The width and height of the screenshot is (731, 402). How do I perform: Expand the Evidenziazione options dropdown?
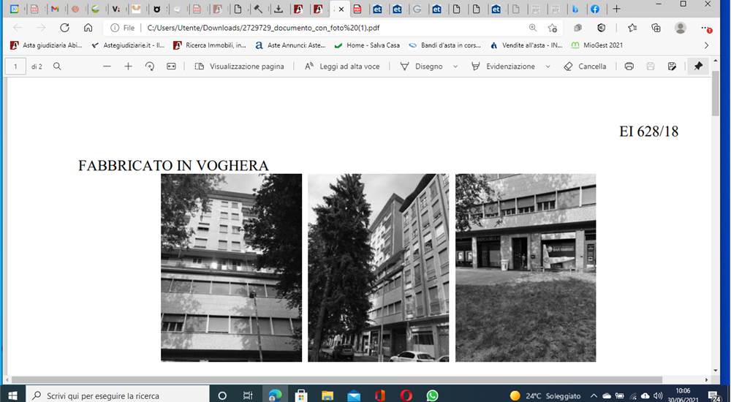coord(548,67)
